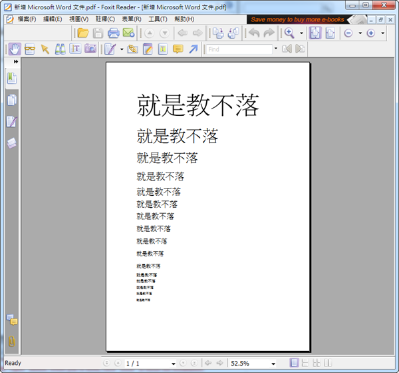Viewport: 399px width, 373px height.
Task: Click the Open folder icon
Action: coord(83,33)
